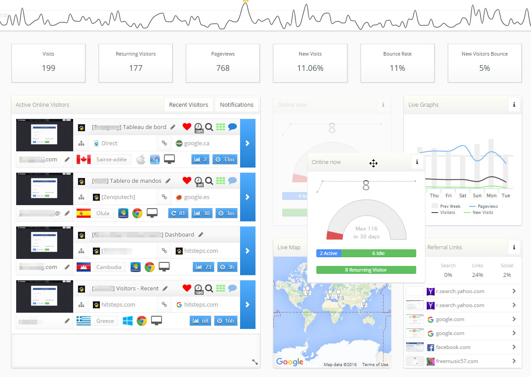This screenshot has width=531, height=377.
Task: Toggle the New Visits series in graph legend
Action: click(478, 213)
